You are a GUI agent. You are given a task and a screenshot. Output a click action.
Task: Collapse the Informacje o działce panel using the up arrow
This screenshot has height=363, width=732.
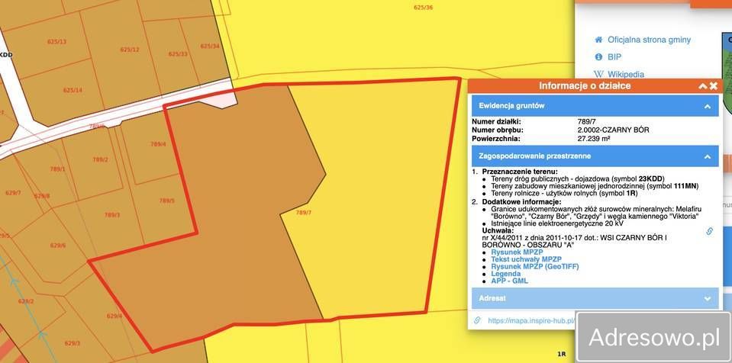[702, 86]
